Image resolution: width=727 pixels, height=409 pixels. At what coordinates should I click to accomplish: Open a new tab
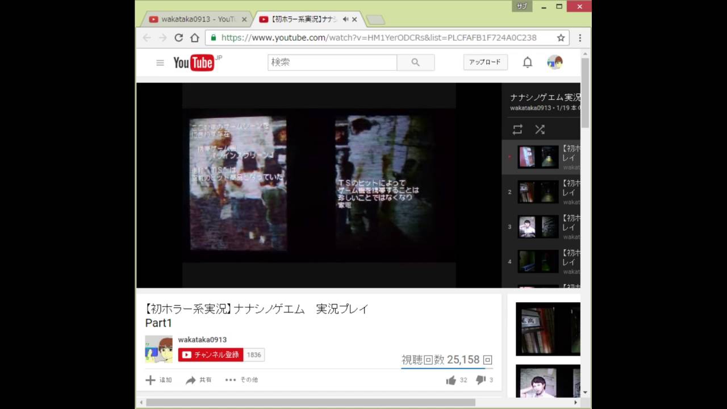[375, 20]
